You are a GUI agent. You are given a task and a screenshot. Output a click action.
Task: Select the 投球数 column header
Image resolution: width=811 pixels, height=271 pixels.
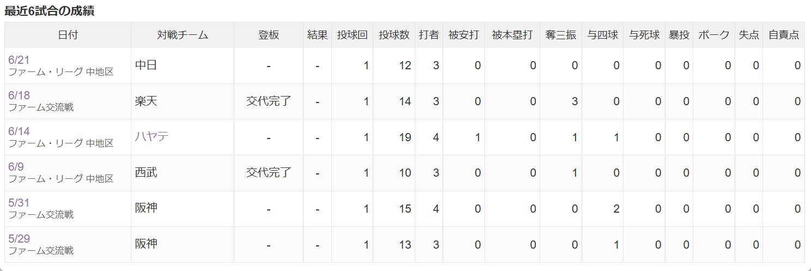tap(394, 35)
